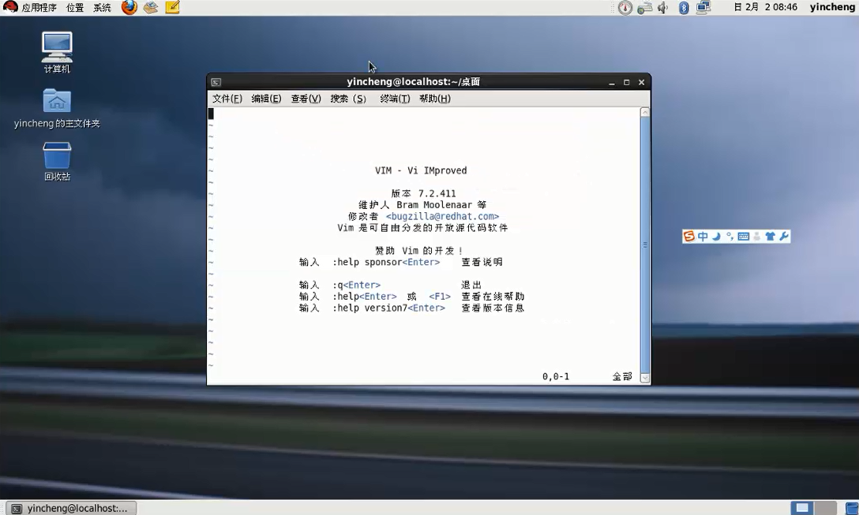Image resolution: width=859 pixels, height=515 pixels.
Task: Open the 文件(F) menu in terminal
Action: pos(227,99)
